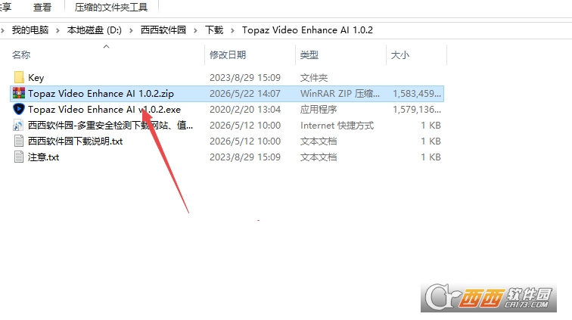Select Topaz Video Enhance AI v1.0.2.exe file name
The width and height of the screenshot is (572, 320).
pyautogui.click(x=104, y=110)
